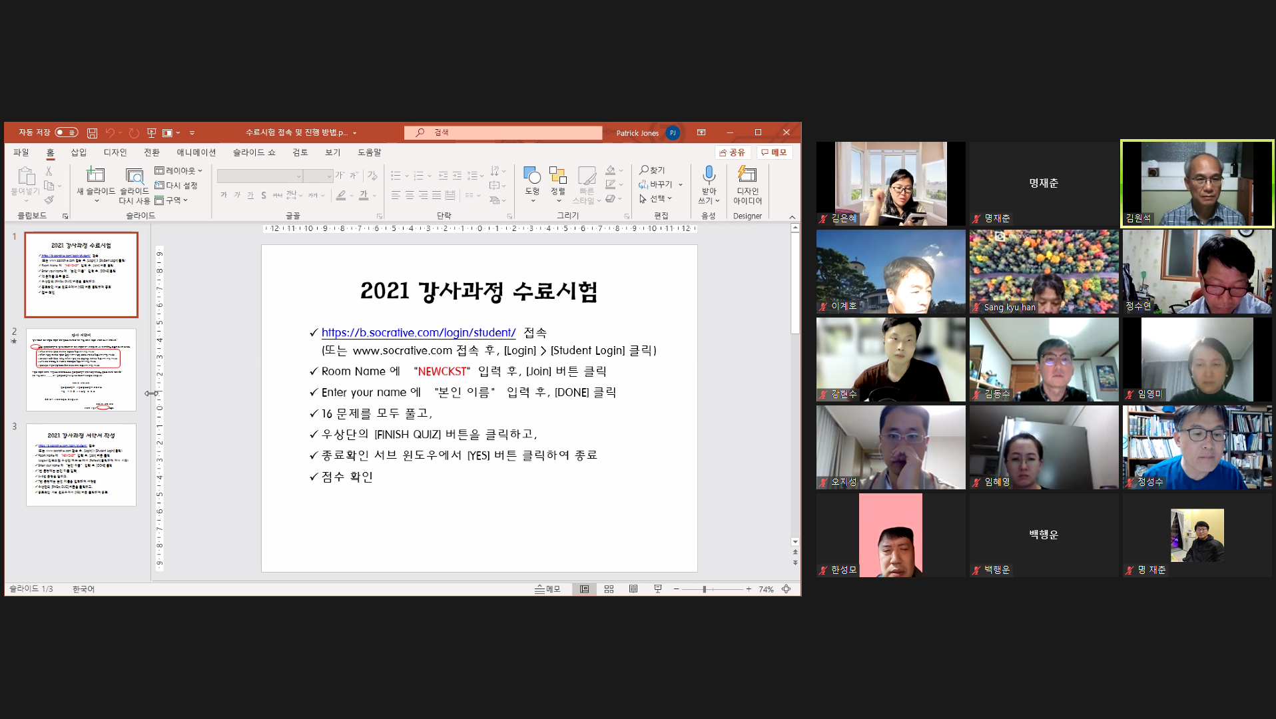Click status bar Slide Show icon

[658, 589]
